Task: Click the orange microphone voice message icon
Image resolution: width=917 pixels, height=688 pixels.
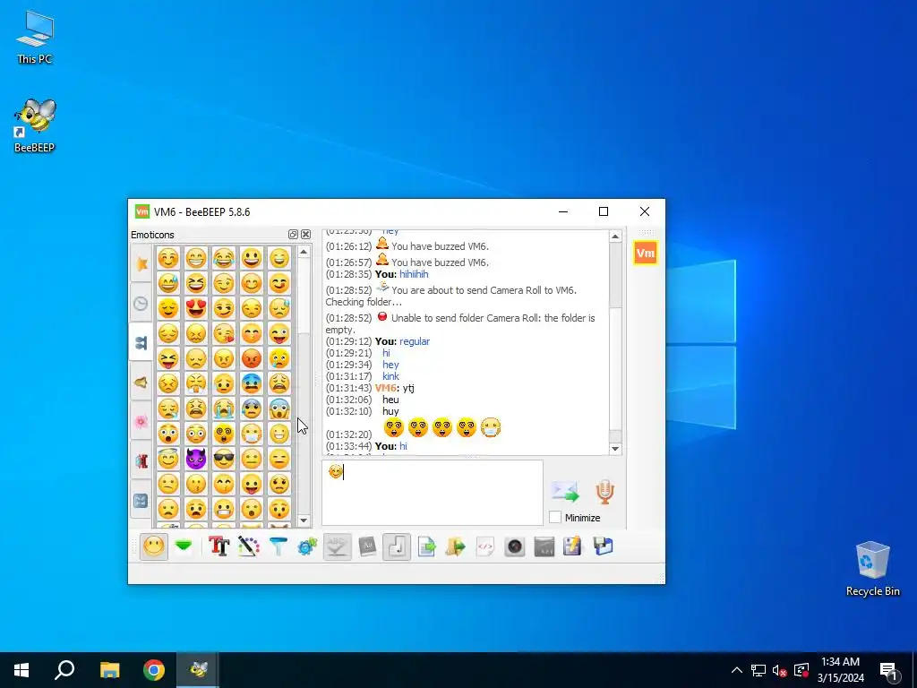Action: (605, 492)
